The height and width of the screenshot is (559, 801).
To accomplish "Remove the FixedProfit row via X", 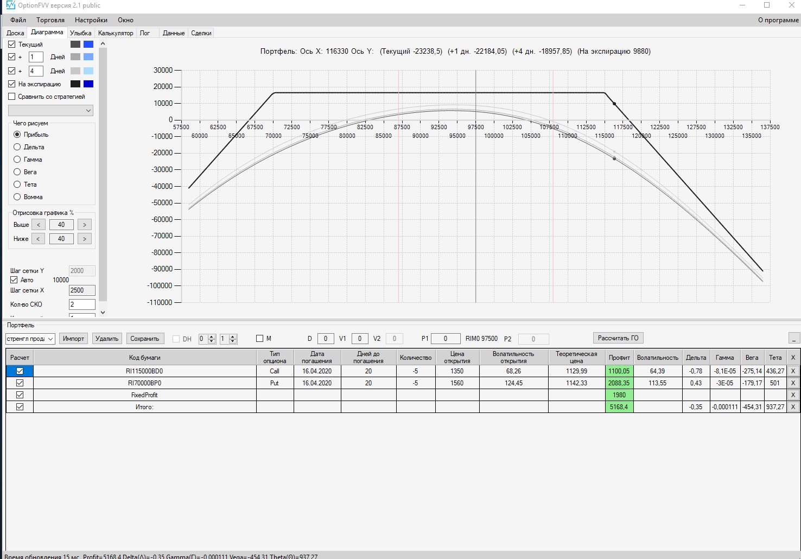I will [793, 395].
